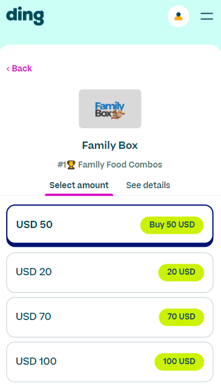The height and width of the screenshot is (392, 221).
Task: Select the USD 70 amount card
Action: (x=110, y=317)
